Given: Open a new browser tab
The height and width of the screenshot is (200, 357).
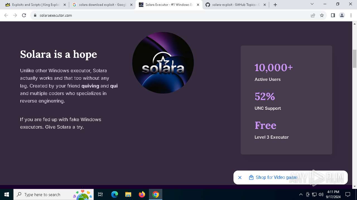Looking at the screenshot, I should [x=275, y=5].
